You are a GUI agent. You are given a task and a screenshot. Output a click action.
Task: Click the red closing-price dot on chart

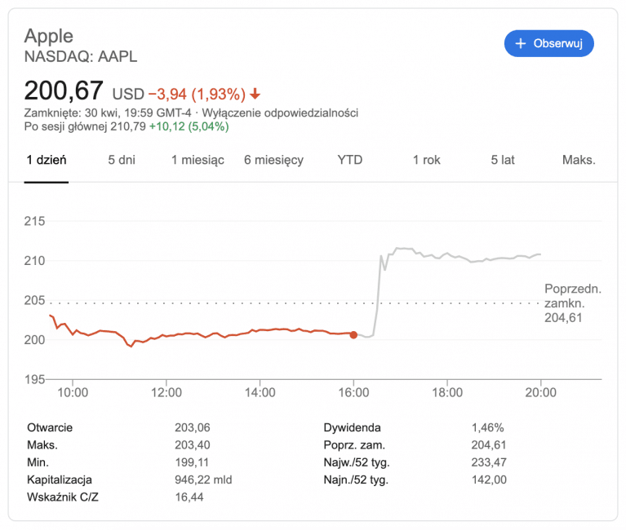pyautogui.click(x=353, y=335)
